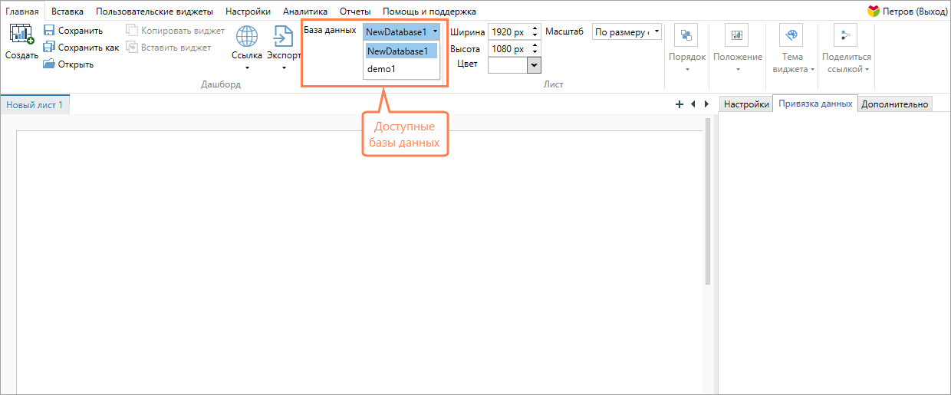Image resolution: width=951 pixels, height=395 pixels.
Task: Switch to the Привязка данных panel tab
Action: (814, 104)
